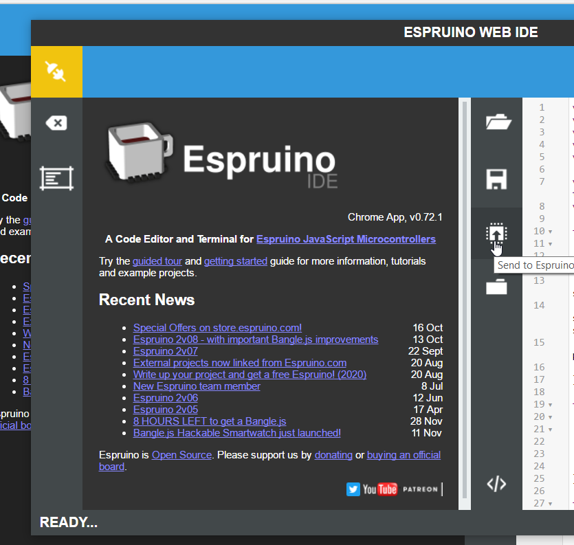
Task: Click the yellow connect plug icon
Action: coord(56,71)
